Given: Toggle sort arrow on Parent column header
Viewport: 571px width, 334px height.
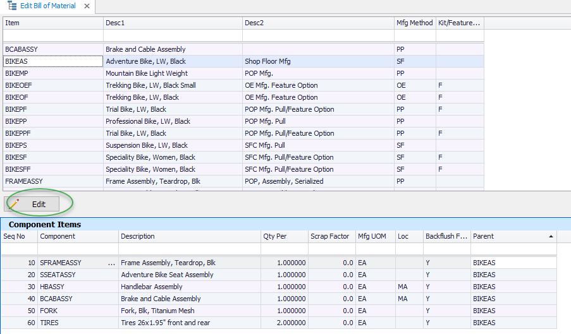Looking at the screenshot, I should click(x=551, y=237).
